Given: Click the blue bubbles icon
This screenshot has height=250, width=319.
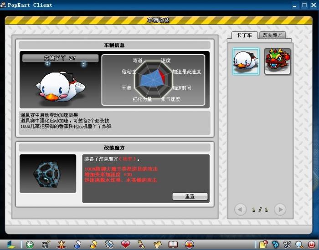Looking at the screenshot, I should coord(276,245).
